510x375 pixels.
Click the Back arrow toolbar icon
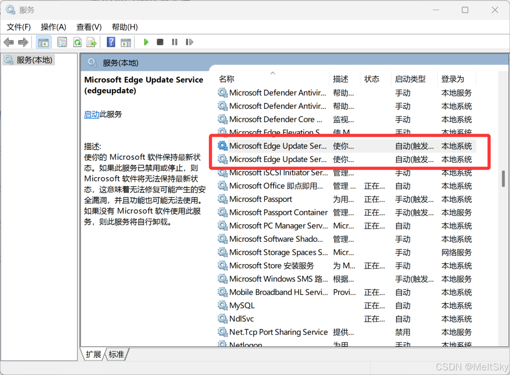click(x=9, y=42)
